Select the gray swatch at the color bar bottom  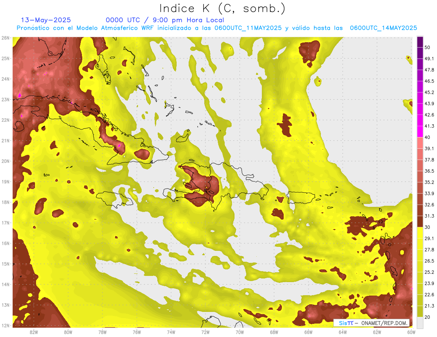click(x=420, y=322)
